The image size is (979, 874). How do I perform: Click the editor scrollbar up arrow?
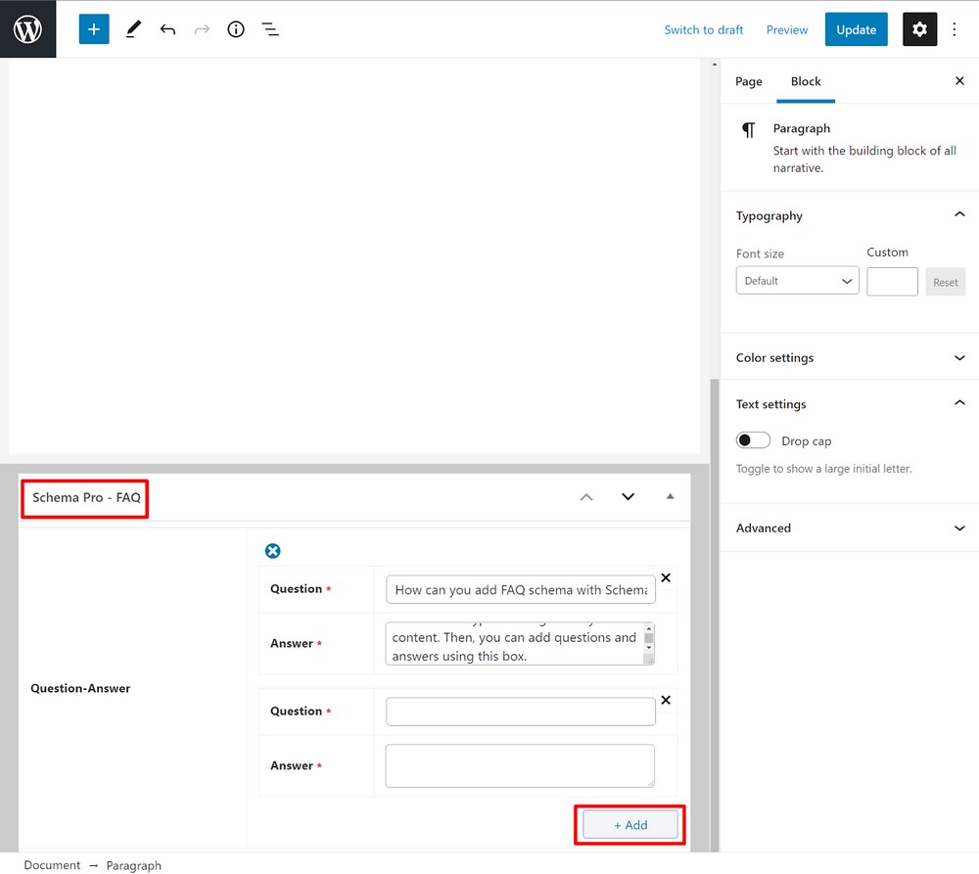point(715,64)
